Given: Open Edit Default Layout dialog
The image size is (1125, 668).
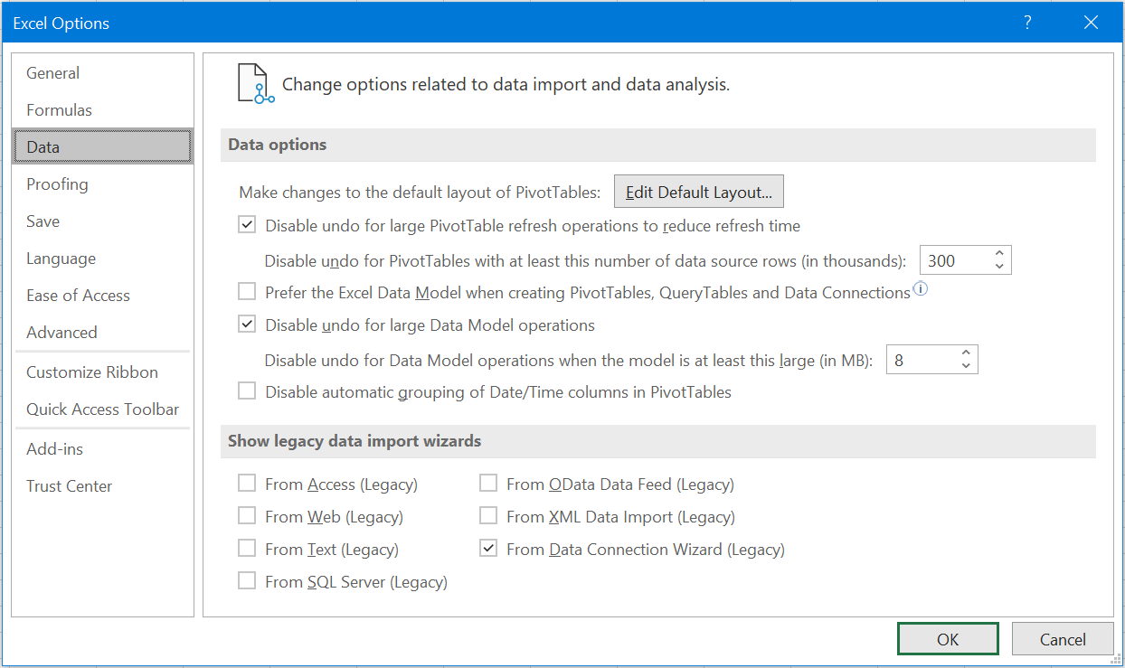Looking at the screenshot, I should pyautogui.click(x=699, y=193).
